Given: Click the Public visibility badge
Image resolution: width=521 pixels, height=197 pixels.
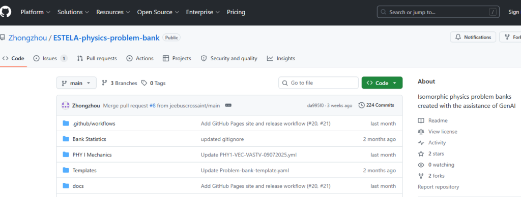Looking at the screenshot, I should [171, 37].
